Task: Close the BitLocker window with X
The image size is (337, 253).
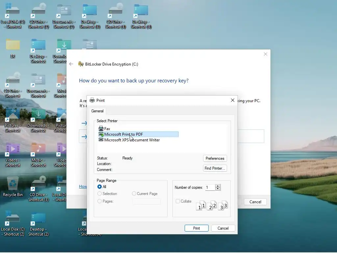Action: (266, 54)
